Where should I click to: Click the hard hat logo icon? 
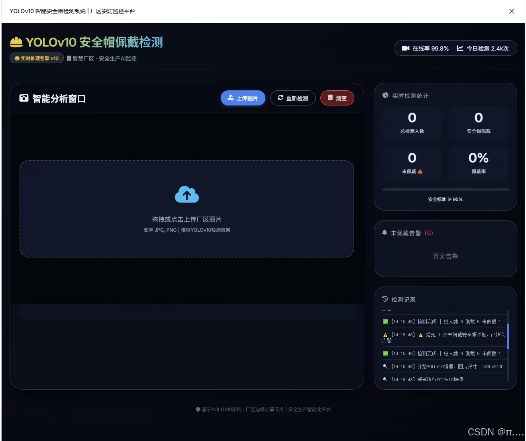[16, 42]
